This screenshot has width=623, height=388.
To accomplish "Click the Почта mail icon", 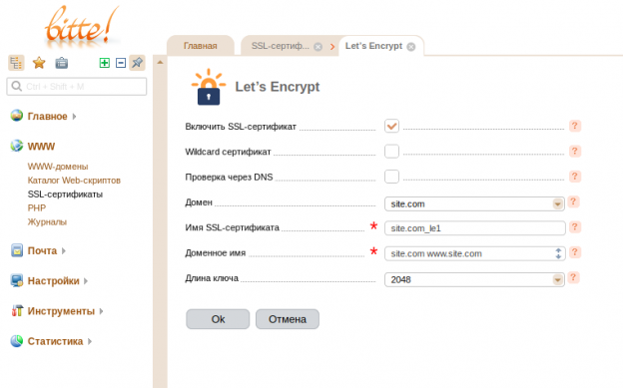I will (x=17, y=250).
